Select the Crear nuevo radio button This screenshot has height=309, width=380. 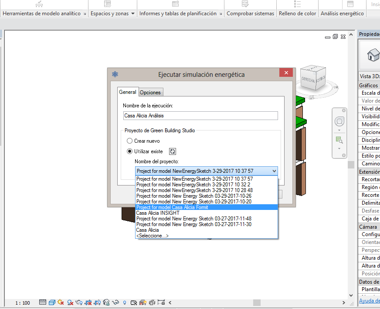point(130,141)
